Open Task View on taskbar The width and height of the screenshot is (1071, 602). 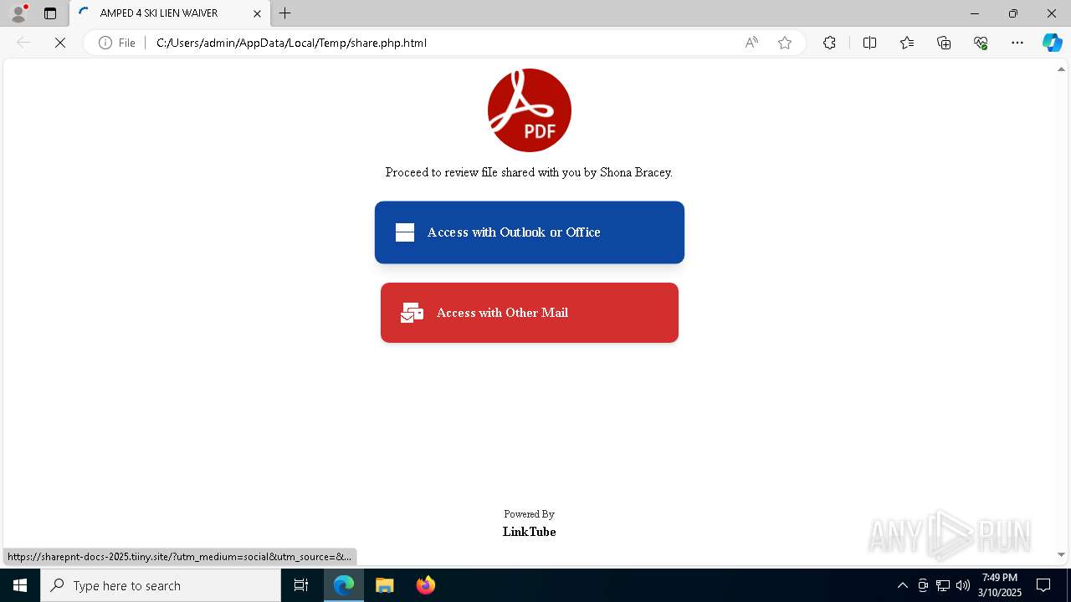(301, 585)
